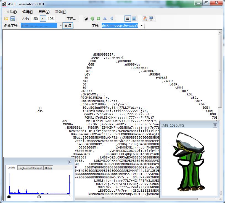Flip image horizontally using blue triangles icon
The width and height of the screenshot is (225, 203).
105,19
